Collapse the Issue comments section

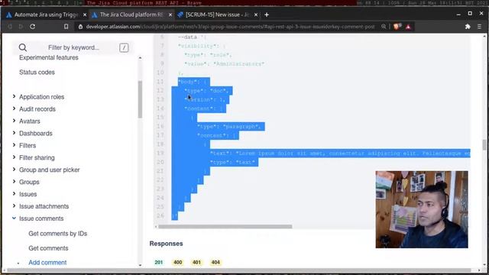coord(14,218)
